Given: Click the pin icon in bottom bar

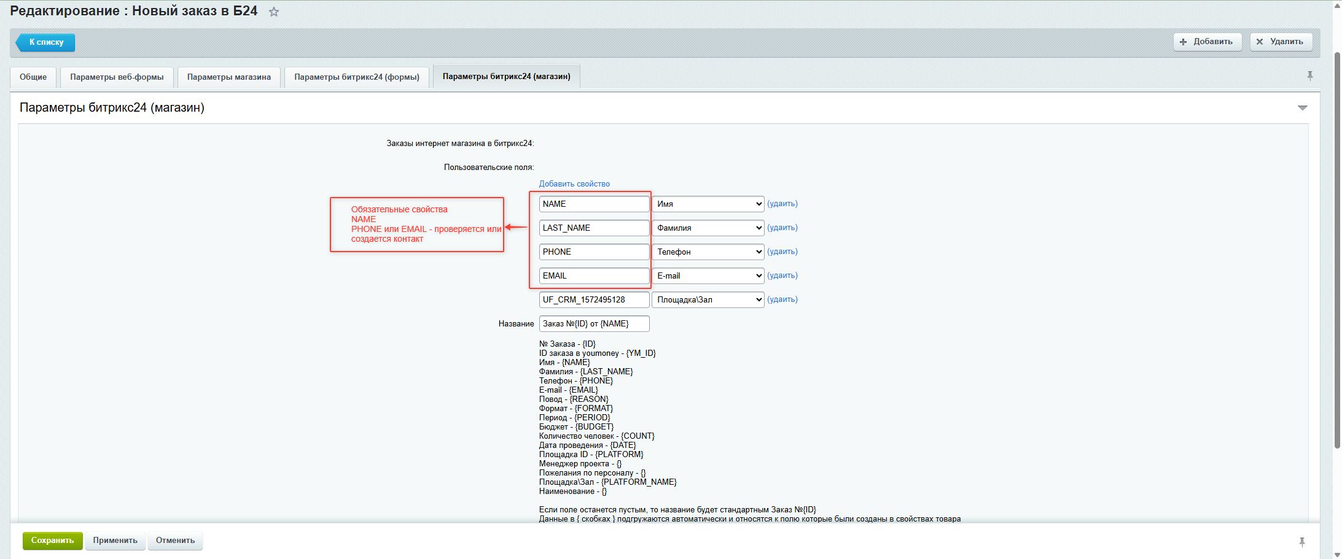Looking at the screenshot, I should (x=1301, y=541).
